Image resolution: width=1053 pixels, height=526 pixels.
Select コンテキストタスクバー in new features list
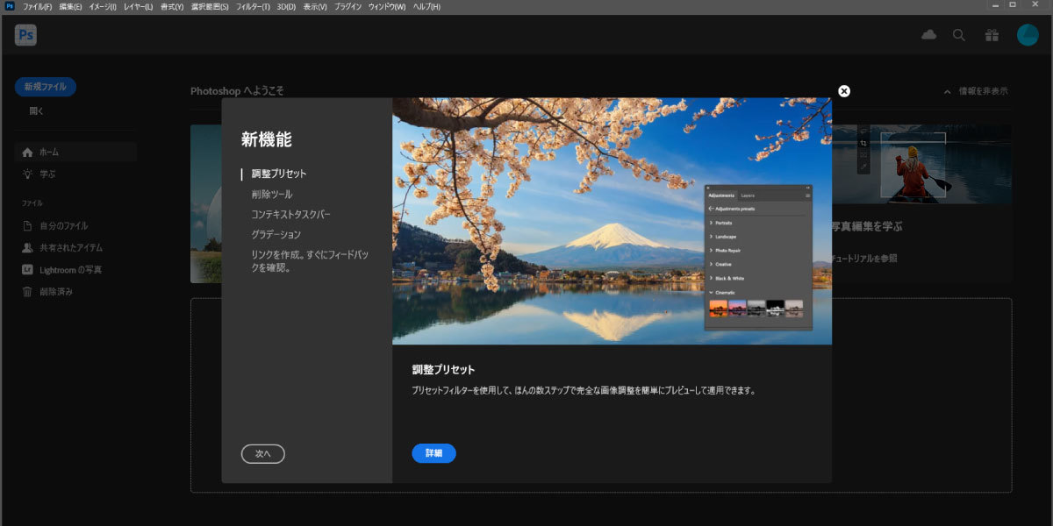(291, 214)
